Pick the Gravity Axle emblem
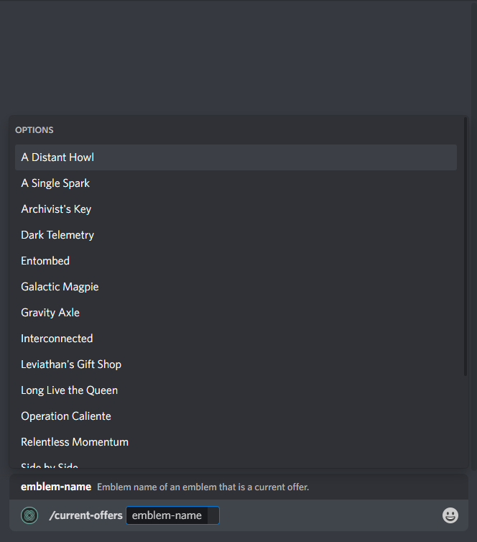The width and height of the screenshot is (477, 542). coord(236,313)
